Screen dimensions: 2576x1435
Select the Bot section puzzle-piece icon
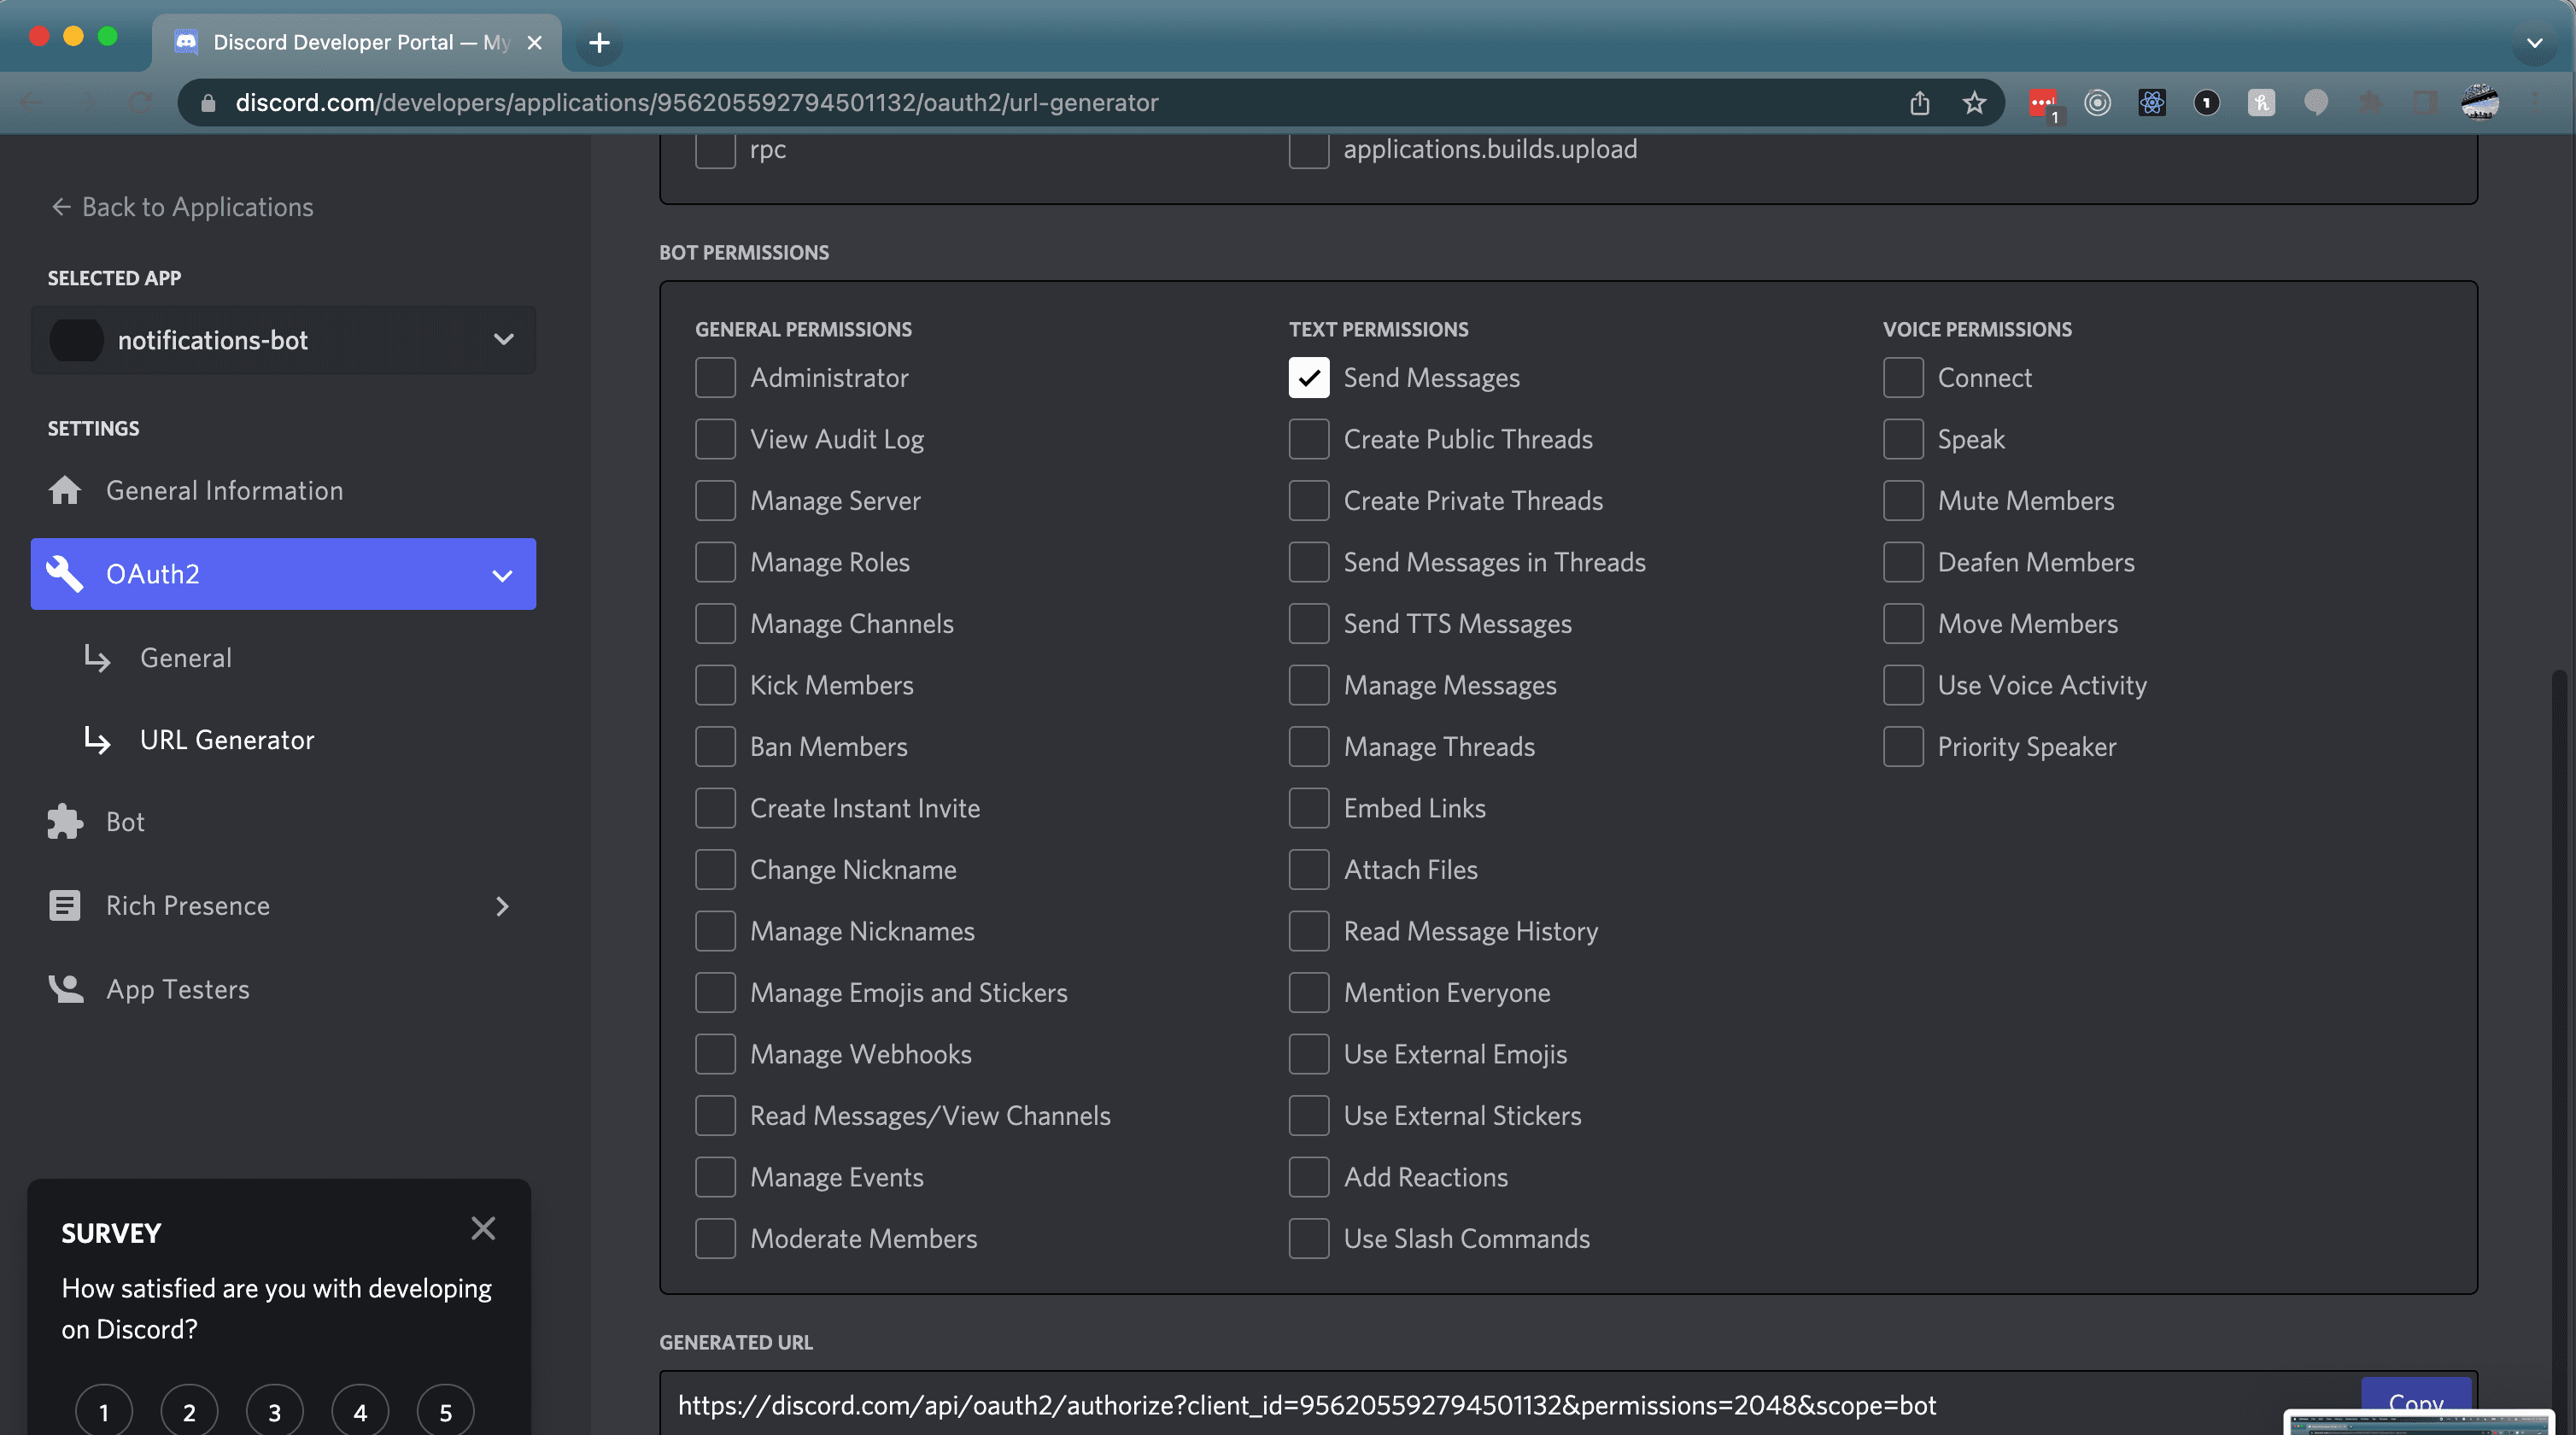[x=64, y=821]
